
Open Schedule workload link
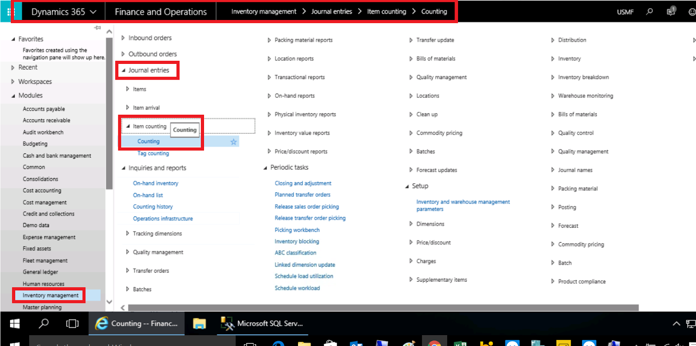(x=297, y=288)
